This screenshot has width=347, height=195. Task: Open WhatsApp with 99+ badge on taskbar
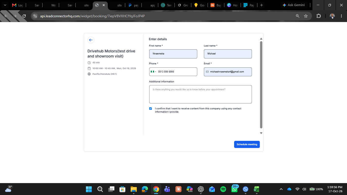click(x=234, y=189)
